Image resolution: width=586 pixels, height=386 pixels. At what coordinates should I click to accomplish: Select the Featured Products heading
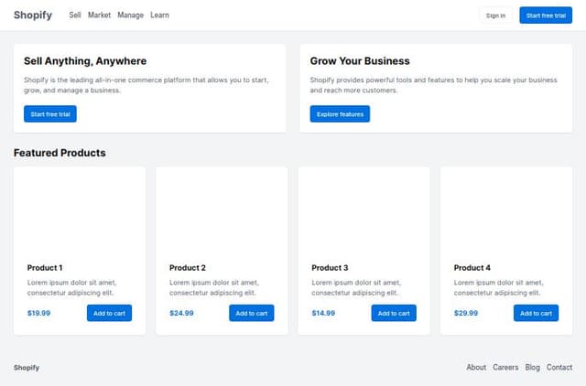[60, 153]
